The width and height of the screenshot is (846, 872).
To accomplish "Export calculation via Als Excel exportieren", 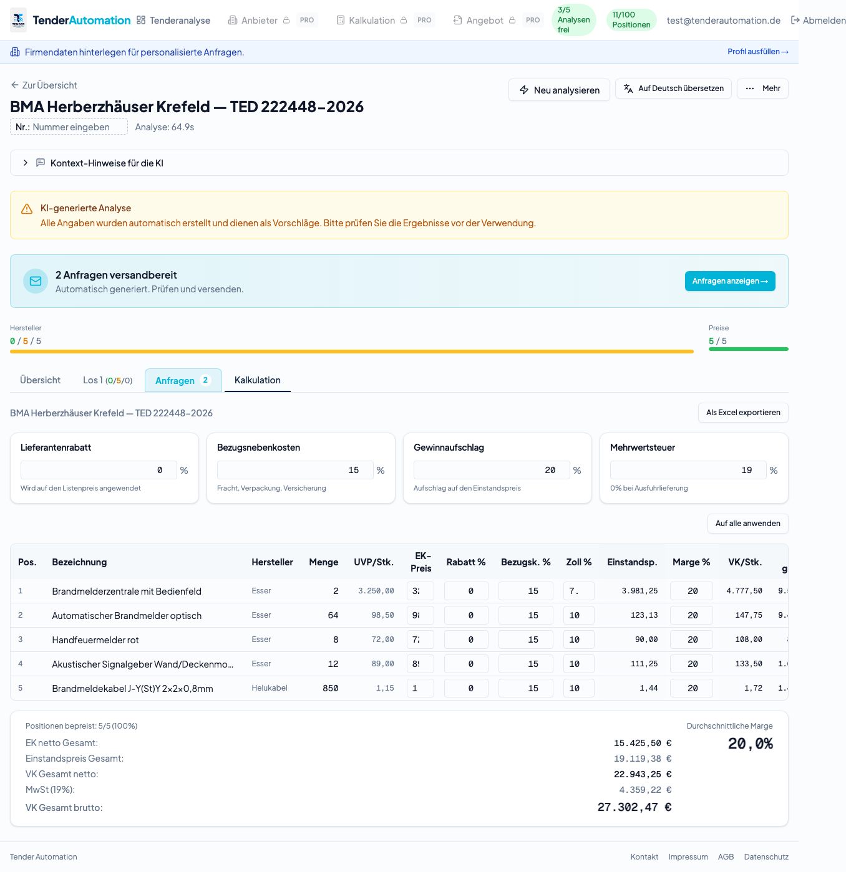I will coord(742,413).
